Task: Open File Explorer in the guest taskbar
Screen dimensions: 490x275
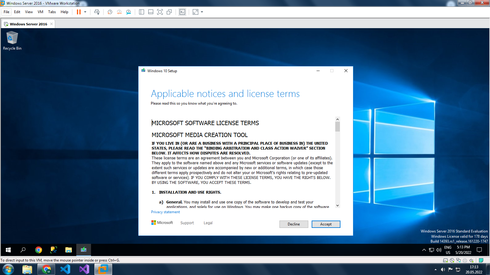Action: (x=68, y=250)
